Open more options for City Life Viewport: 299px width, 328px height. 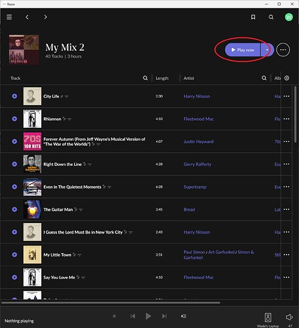pos(287,96)
